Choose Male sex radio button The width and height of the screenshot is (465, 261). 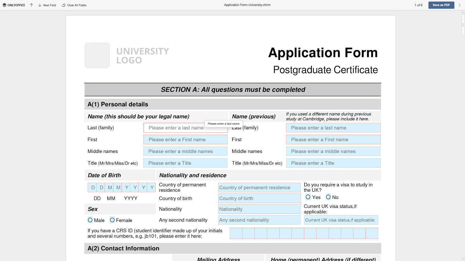click(90, 220)
